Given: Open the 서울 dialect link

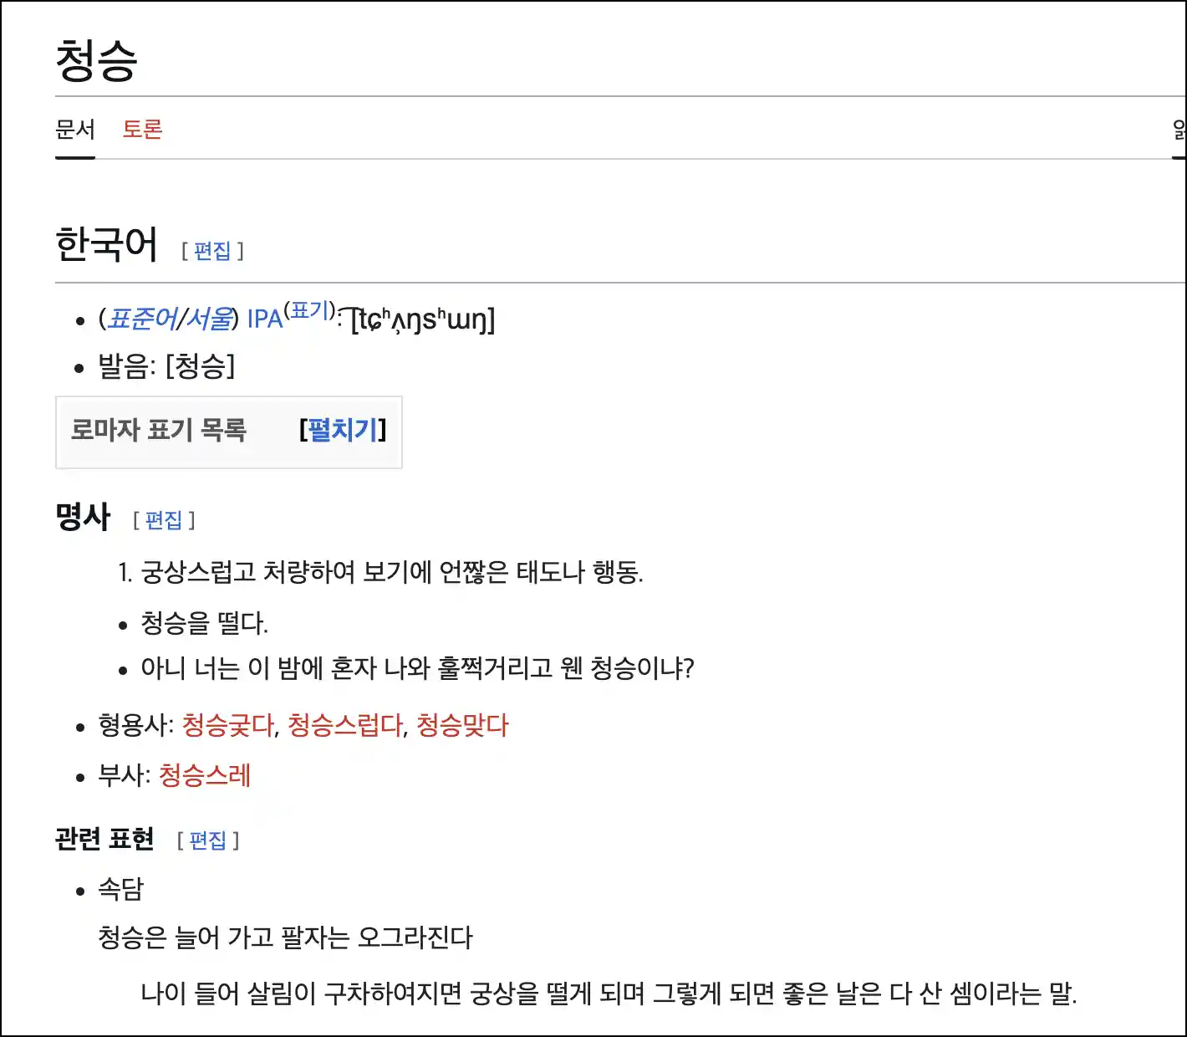Looking at the screenshot, I should coord(208,319).
